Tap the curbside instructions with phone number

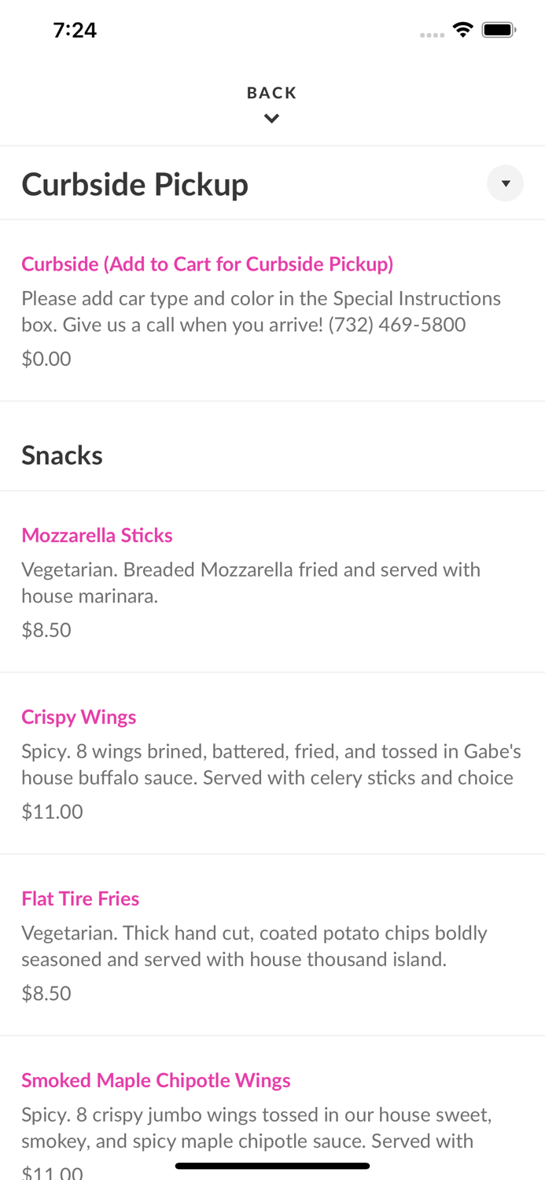tap(261, 312)
